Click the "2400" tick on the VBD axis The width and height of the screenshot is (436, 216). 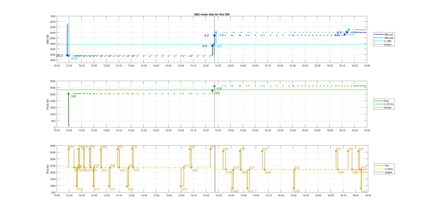tap(53, 33)
